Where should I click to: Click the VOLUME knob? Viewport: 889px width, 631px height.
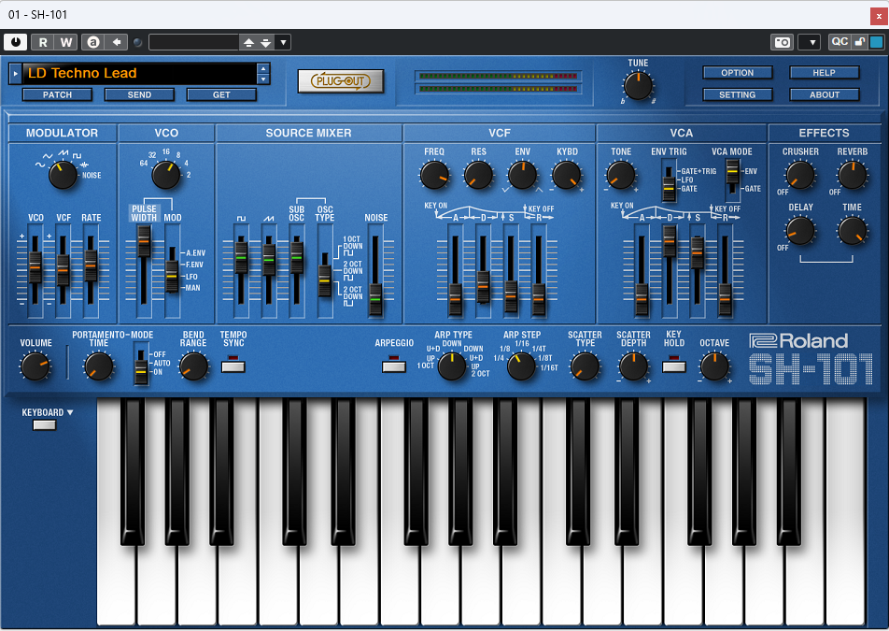[35, 366]
